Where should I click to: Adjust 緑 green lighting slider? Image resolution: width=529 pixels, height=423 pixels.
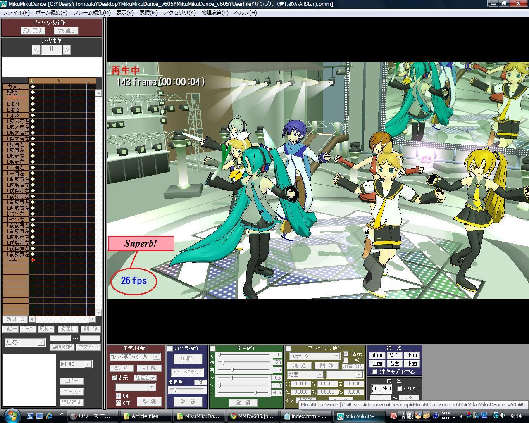244,362
